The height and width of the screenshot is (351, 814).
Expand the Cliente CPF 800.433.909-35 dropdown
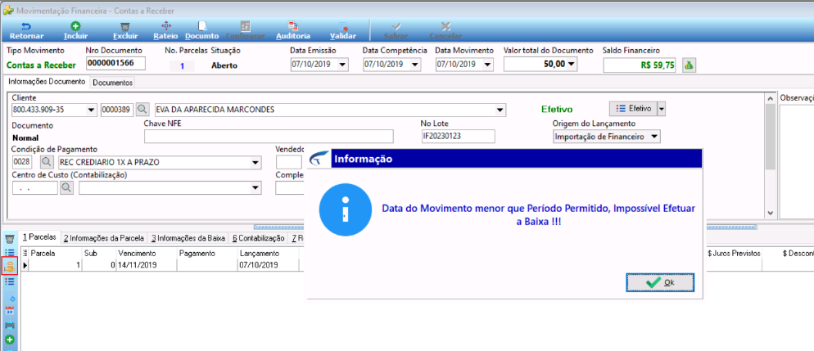tap(92, 110)
